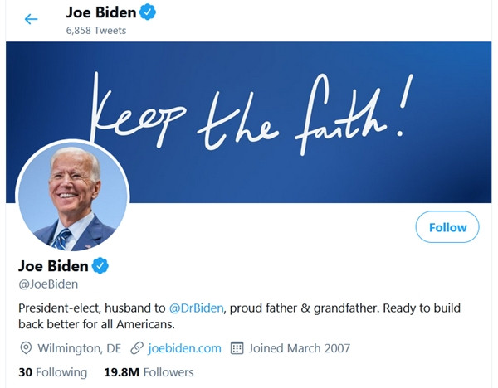View the 19.8M Followers list

(149, 372)
